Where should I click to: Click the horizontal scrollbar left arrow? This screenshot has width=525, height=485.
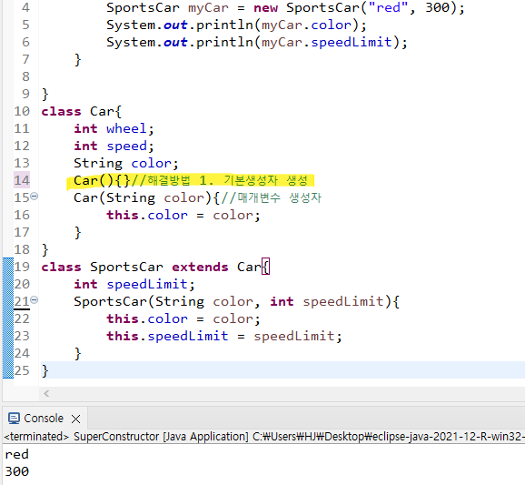point(46,393)
